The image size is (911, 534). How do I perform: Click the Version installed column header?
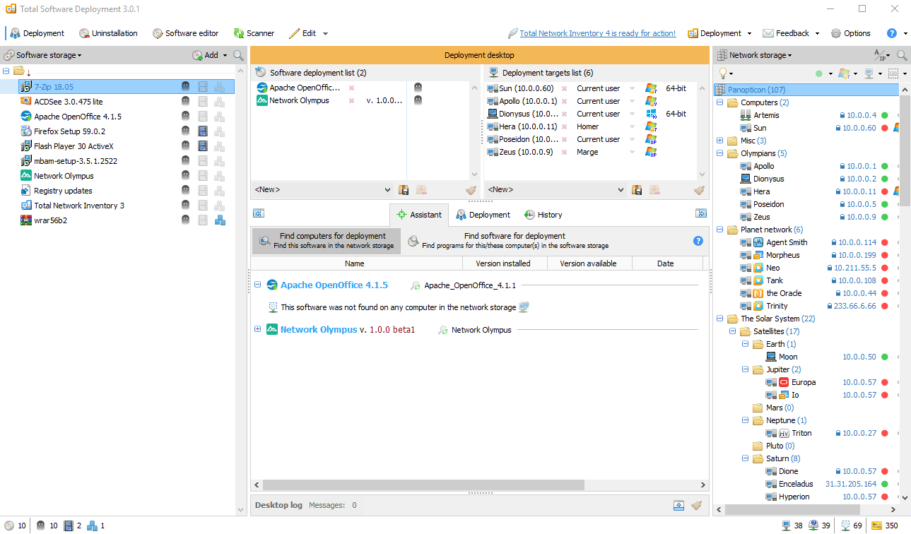coord(503,263)
